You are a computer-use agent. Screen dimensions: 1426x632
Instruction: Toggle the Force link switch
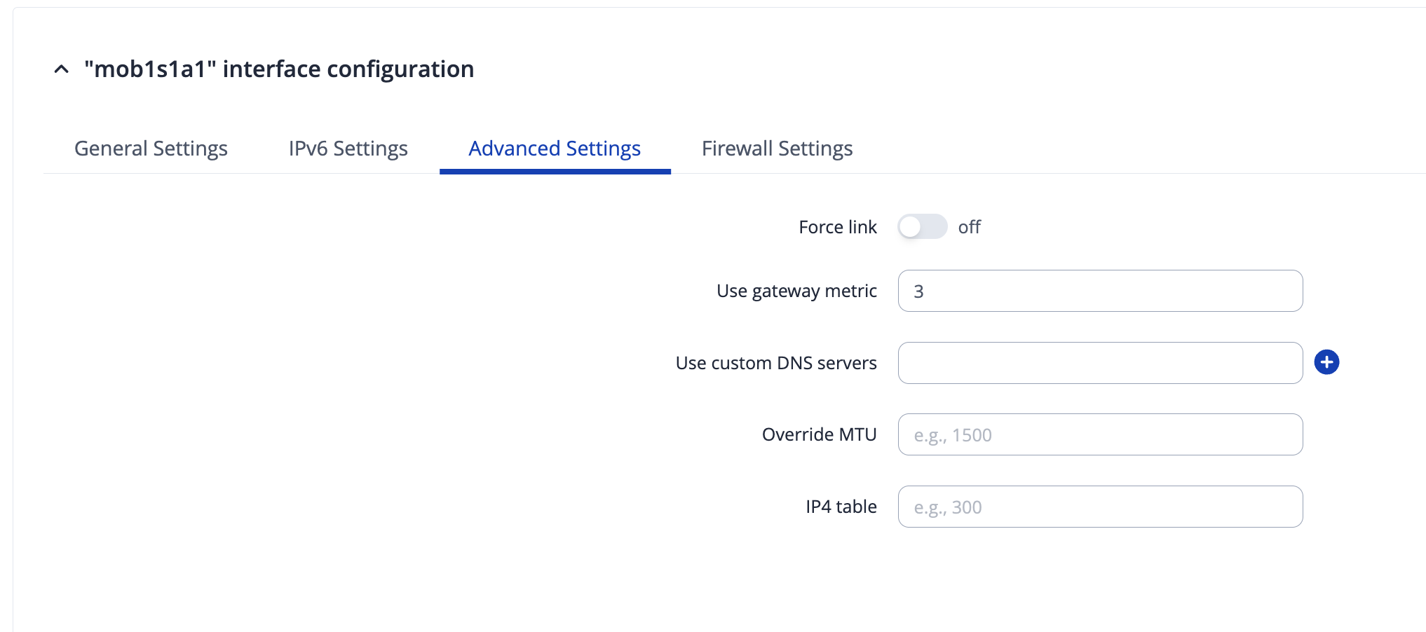coord(922,227)
